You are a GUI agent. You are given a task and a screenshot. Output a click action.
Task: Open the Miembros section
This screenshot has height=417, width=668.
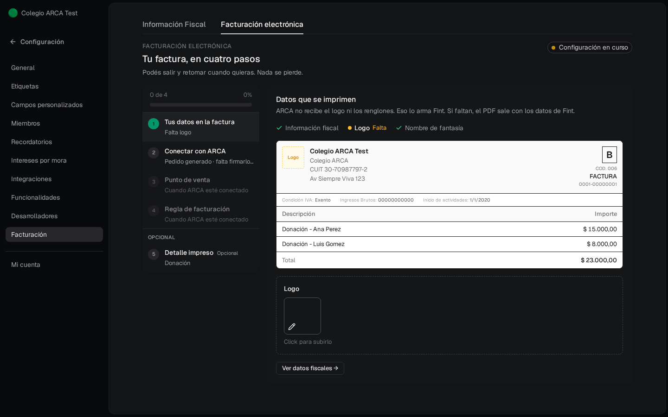54,123
